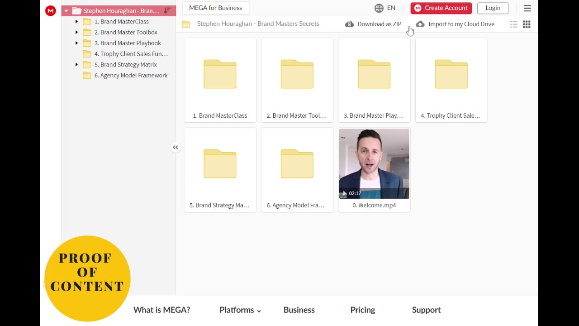The height and width of the screenshot is (326, 579).
Task: Open the Support footer link
Action: [426, 310]
